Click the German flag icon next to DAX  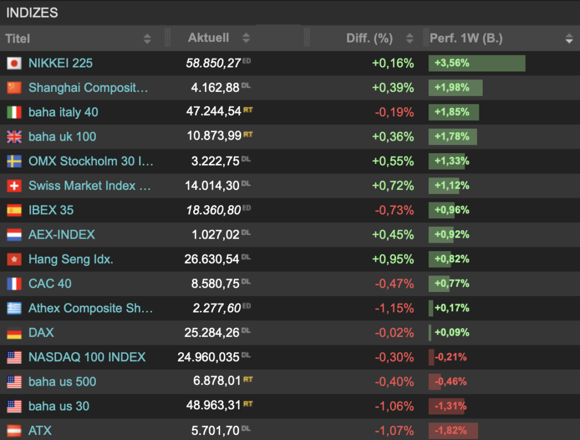coord(14,333)
